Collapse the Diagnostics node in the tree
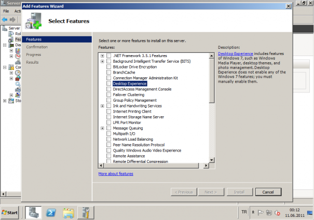The width and height of the screenshot is (314, 220). (5, 45)
